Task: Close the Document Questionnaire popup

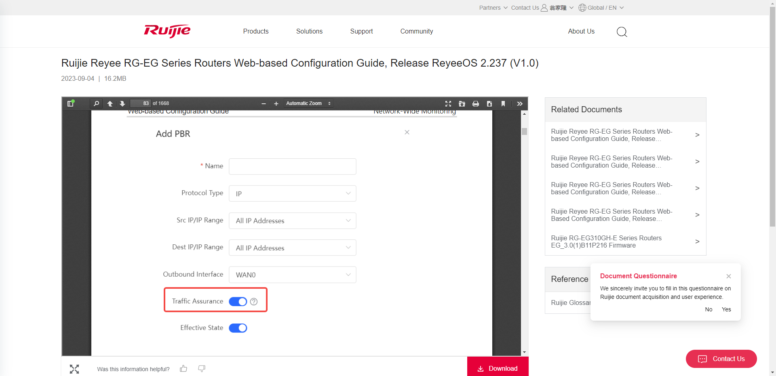Action: (728, 276)
